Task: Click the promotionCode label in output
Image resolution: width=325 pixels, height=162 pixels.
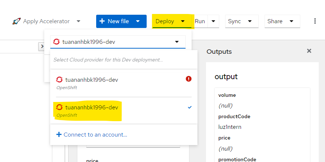Action: [x=237, y=159]
